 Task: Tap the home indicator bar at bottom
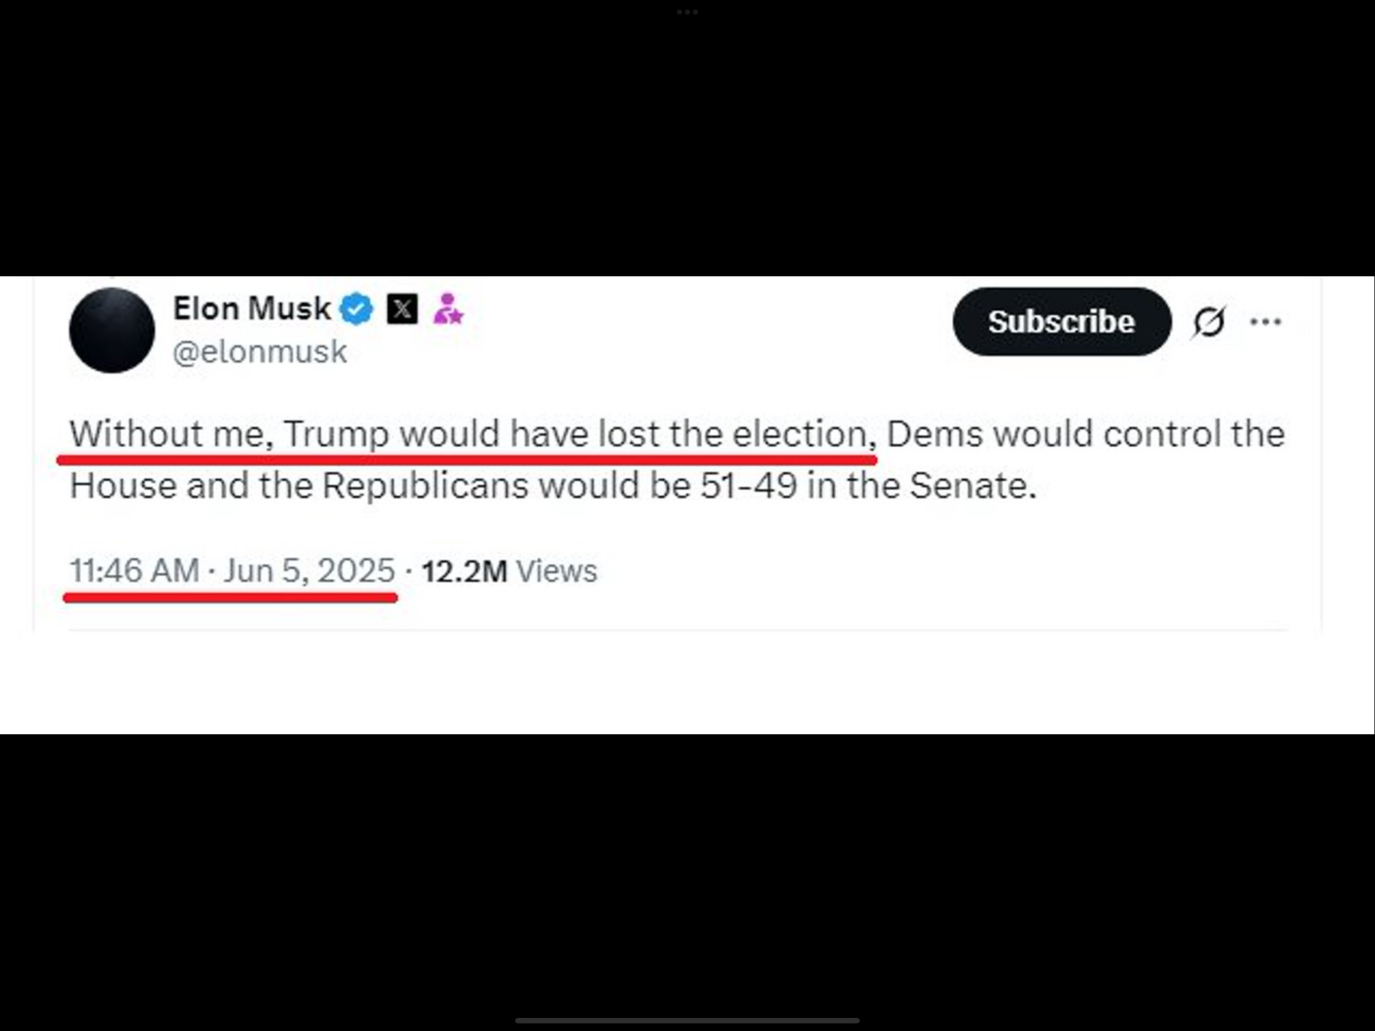click(687, 1021)
